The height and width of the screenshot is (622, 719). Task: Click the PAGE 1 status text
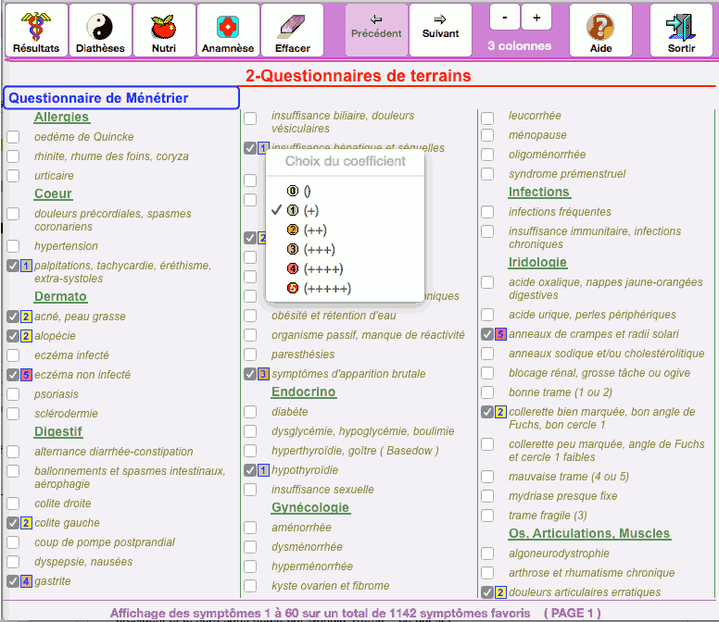[x=573, y=614]
